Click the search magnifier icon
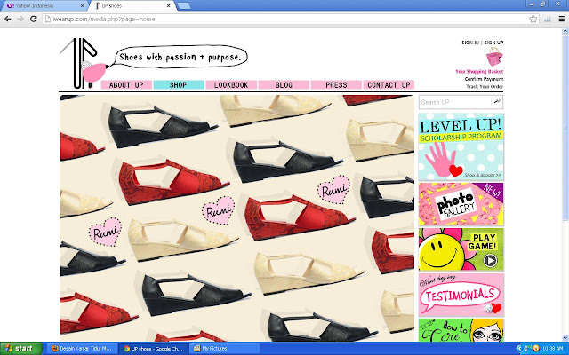This screenshot has width=569, height=355. 497,101
